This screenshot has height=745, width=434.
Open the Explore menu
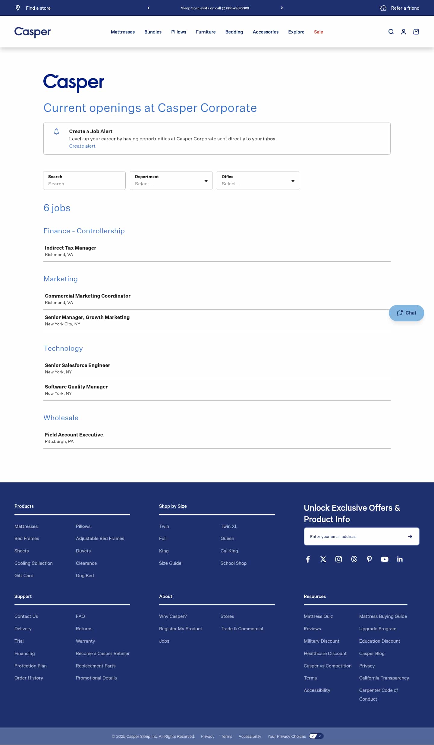coord(296,32)
